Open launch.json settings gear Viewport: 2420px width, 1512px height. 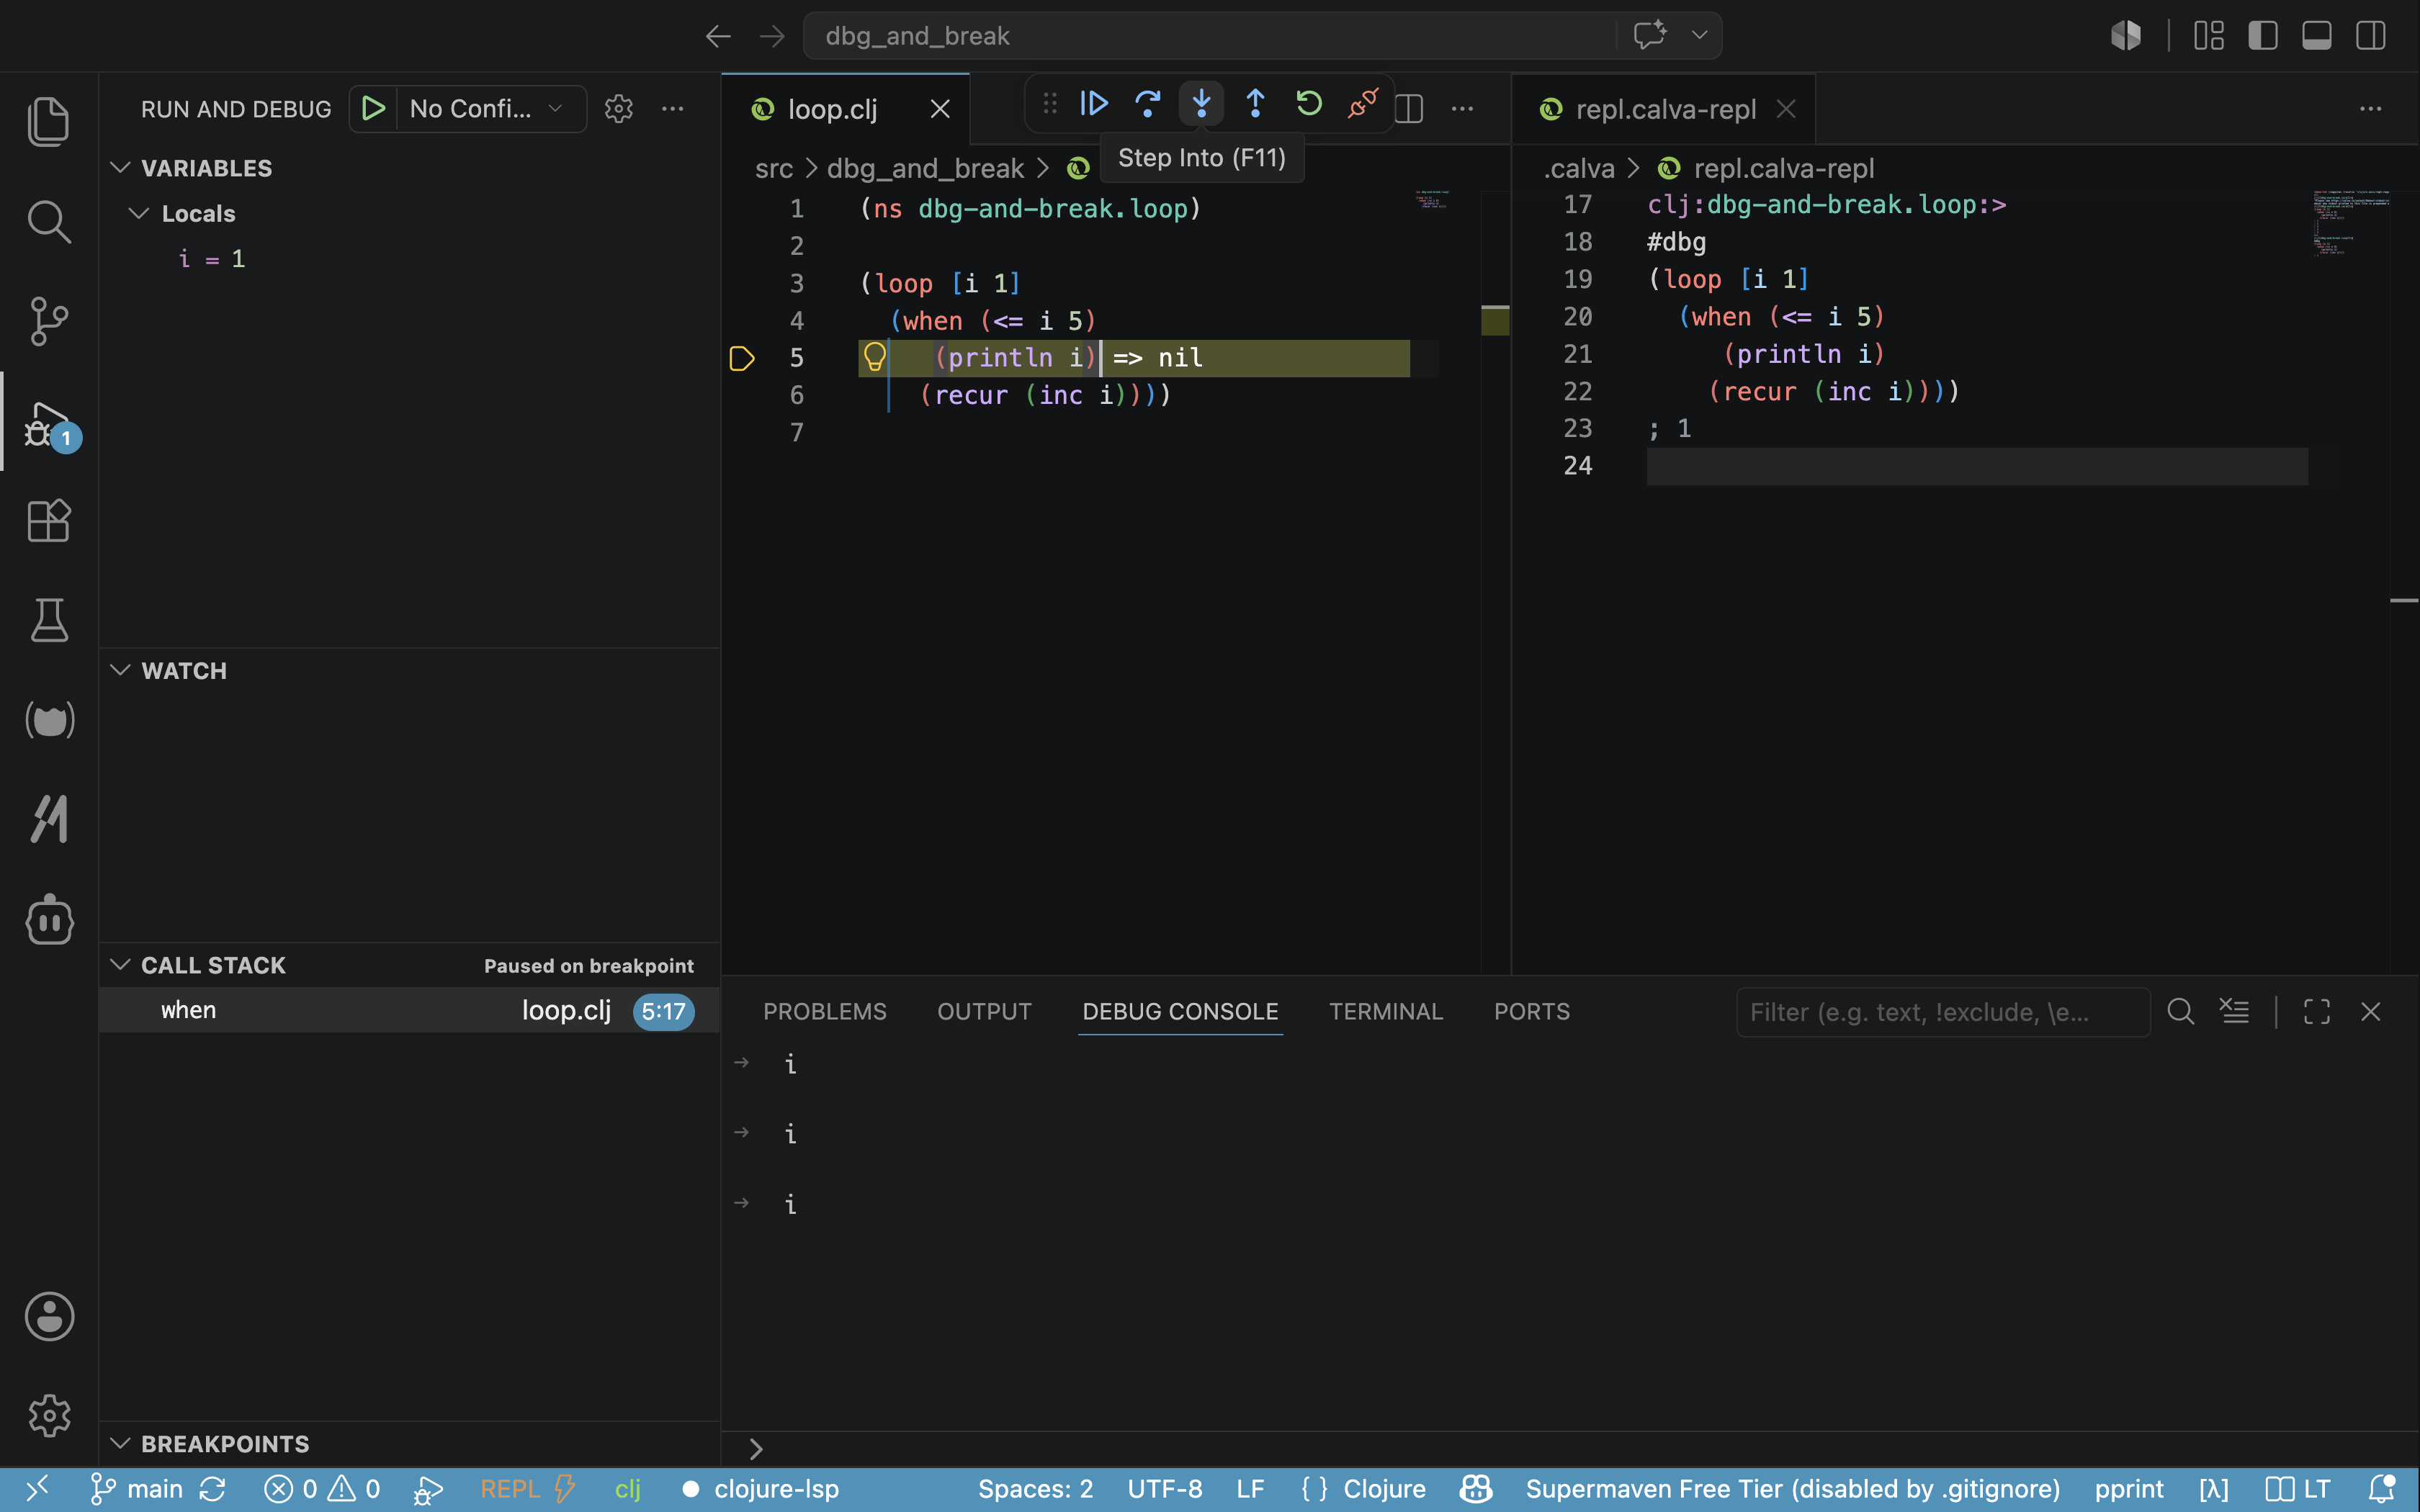click(619, 108)
